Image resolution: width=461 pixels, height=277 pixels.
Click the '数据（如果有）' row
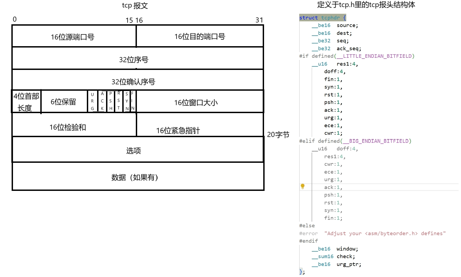click(138, 176)
